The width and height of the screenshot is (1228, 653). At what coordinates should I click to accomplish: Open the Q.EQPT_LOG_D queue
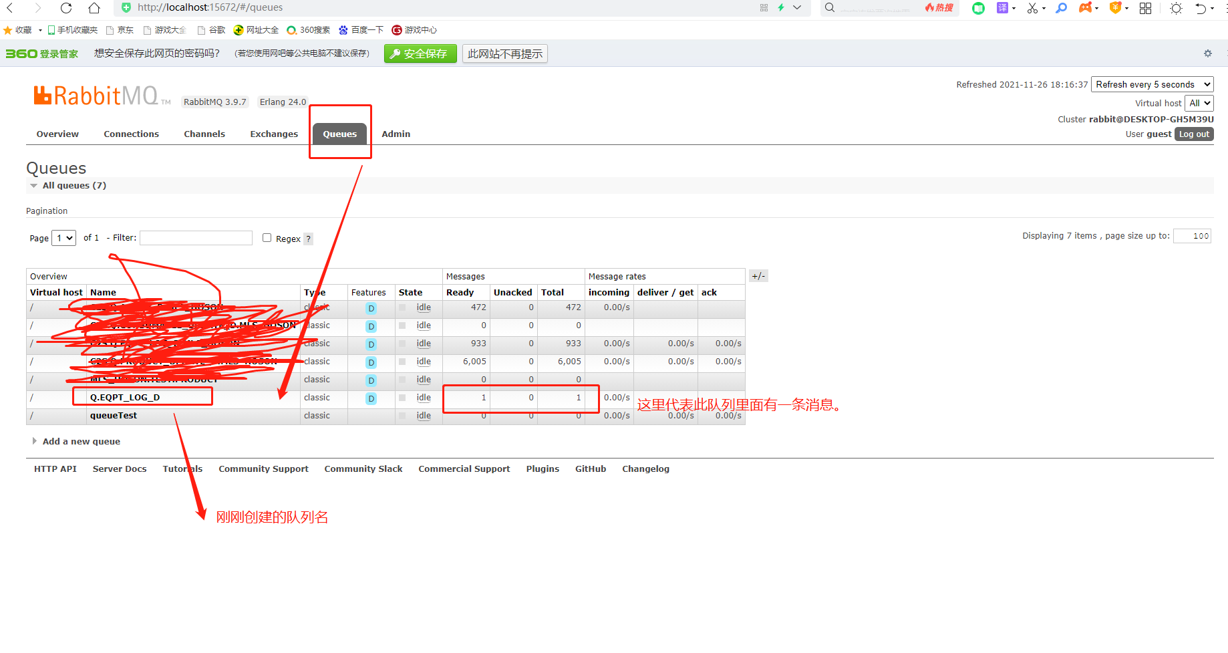[125, 397]
